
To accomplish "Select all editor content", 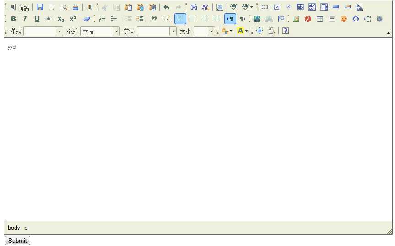I will pos(220,7).
